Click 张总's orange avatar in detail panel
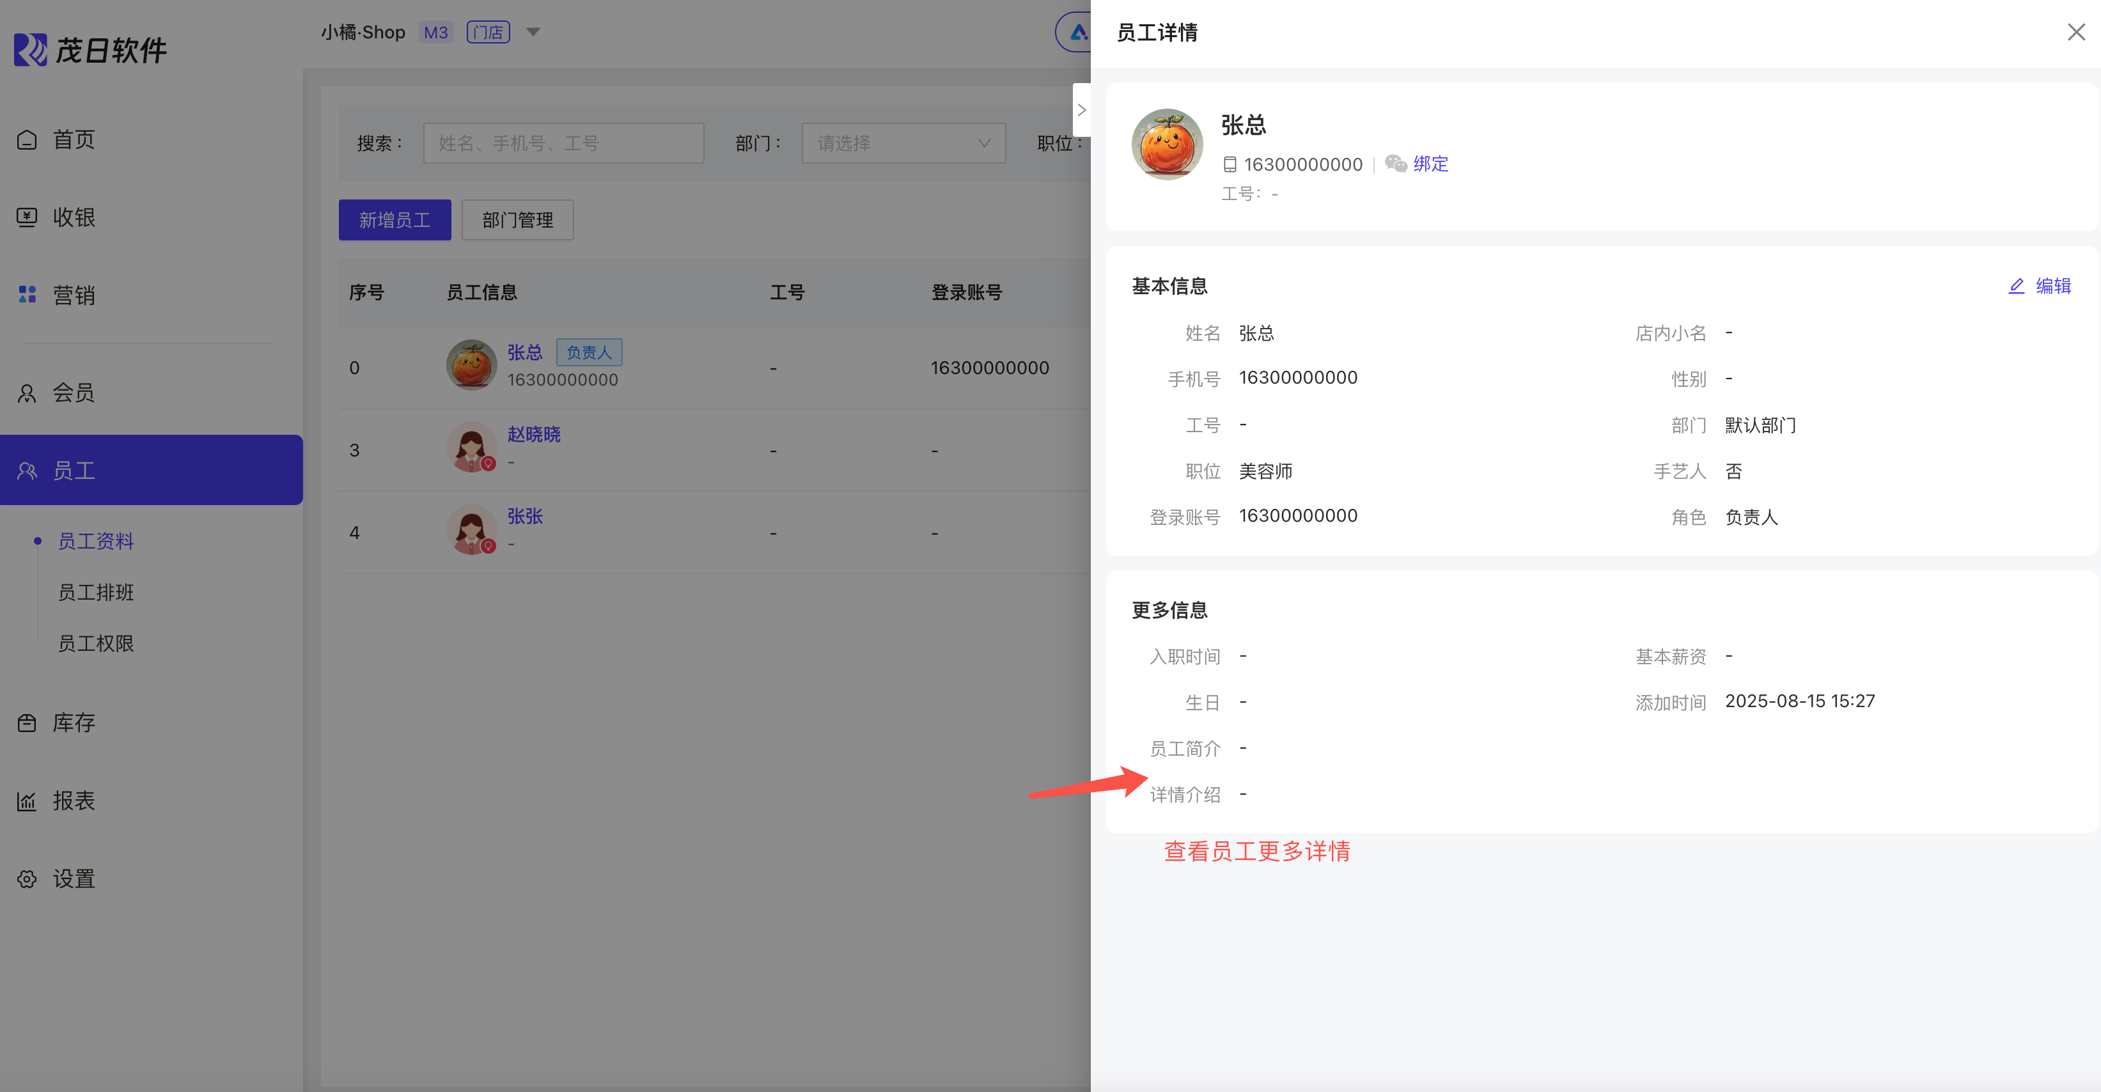 click(x=1166, y=144)
